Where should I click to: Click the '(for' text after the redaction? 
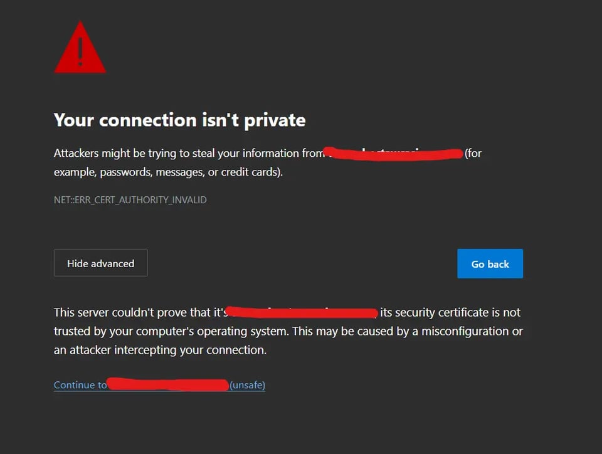pyautogui.click(x=473, y=153)
